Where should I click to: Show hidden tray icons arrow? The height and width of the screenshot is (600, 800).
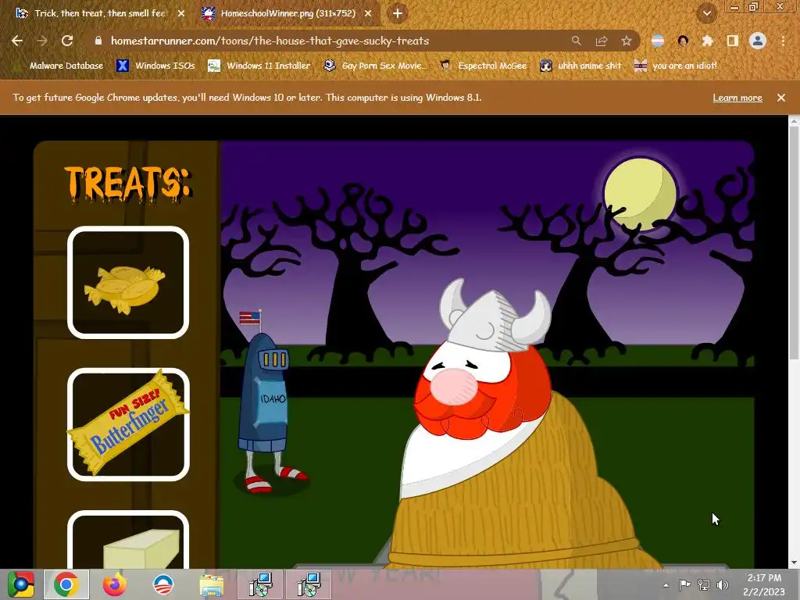pos(666,585)
